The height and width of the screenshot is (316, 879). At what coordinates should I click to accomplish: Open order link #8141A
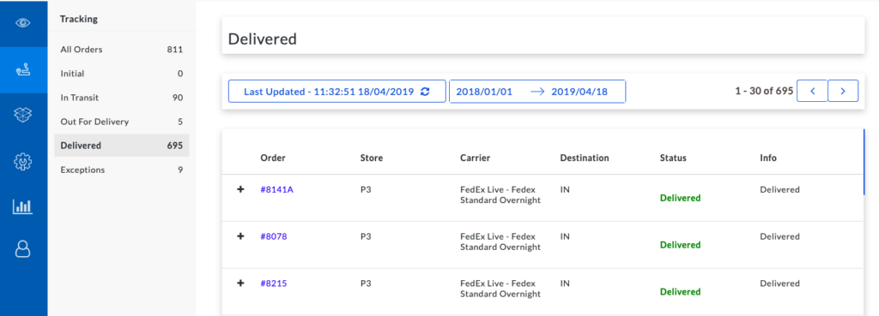click(x=277, y=189)
